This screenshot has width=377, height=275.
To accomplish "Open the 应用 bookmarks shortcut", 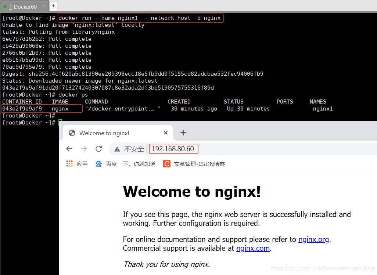I will pos(82,164).
